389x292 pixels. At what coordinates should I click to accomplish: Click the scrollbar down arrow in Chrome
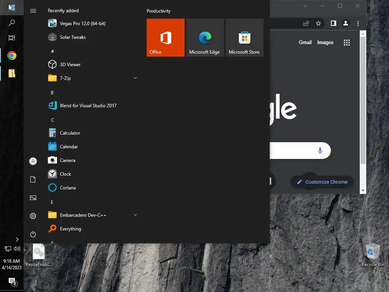(x=363, y=191)
